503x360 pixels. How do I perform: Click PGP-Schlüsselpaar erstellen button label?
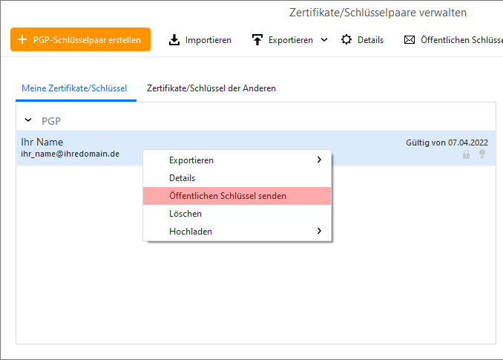87,40
